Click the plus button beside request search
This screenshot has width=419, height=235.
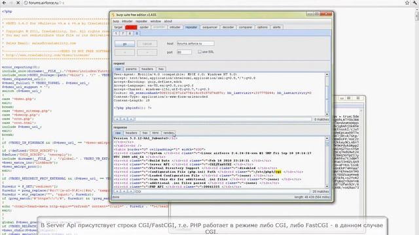pyautogui.click(x=117, y=119)
